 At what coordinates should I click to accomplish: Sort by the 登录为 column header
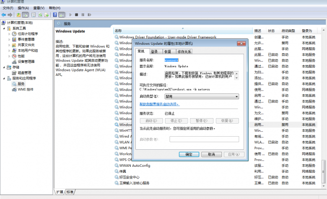click(309, 31)
